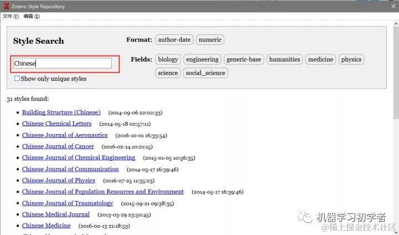Open Chinese Medicine style link
The height and width of the screenshot is (235, 399).
click(47, 226)
